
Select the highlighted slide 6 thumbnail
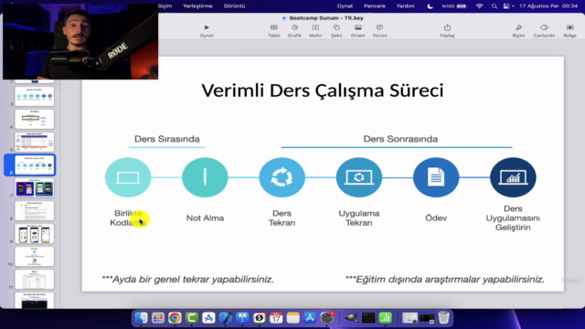(35, 164)
